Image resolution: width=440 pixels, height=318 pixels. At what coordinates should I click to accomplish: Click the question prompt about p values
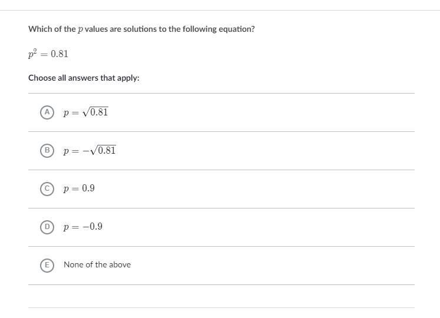(x=141, y=29)
